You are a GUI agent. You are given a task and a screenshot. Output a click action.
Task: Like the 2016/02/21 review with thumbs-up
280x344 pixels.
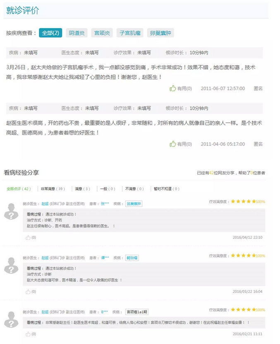point(28,334)
